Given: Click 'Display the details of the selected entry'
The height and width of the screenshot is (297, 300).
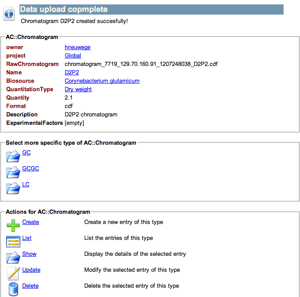Looking at the screenshot, I should tap(135, 254).
